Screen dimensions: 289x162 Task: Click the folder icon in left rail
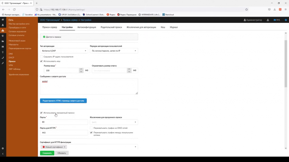3,41
